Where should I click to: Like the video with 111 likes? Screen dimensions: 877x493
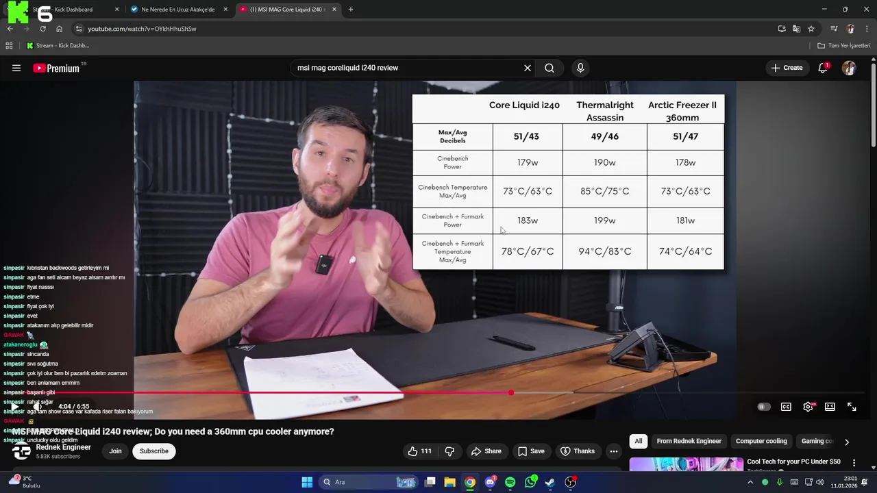coord(419,451)
